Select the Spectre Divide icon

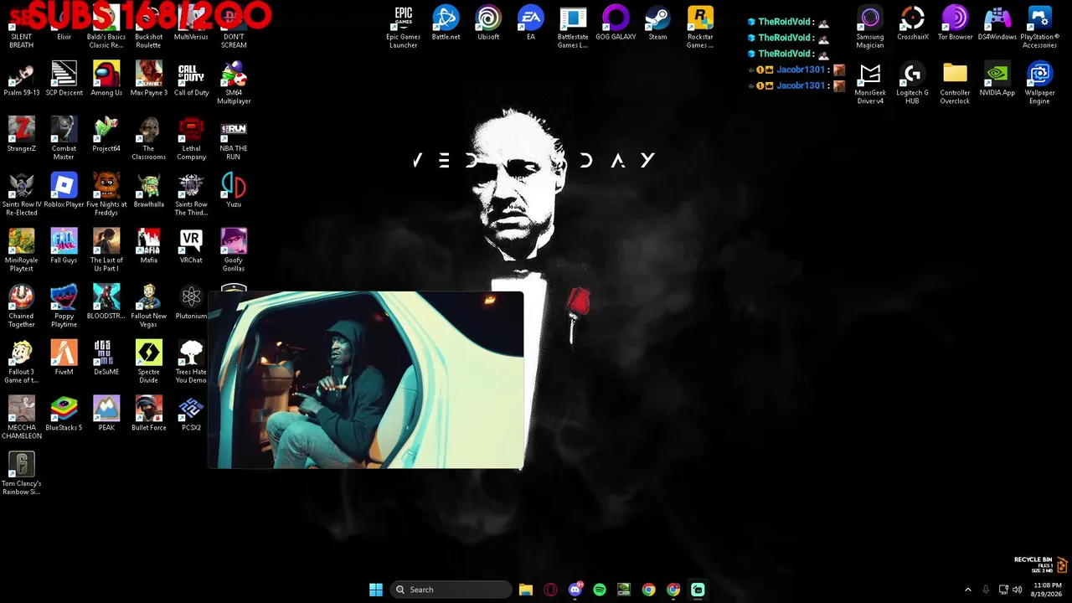149,362
